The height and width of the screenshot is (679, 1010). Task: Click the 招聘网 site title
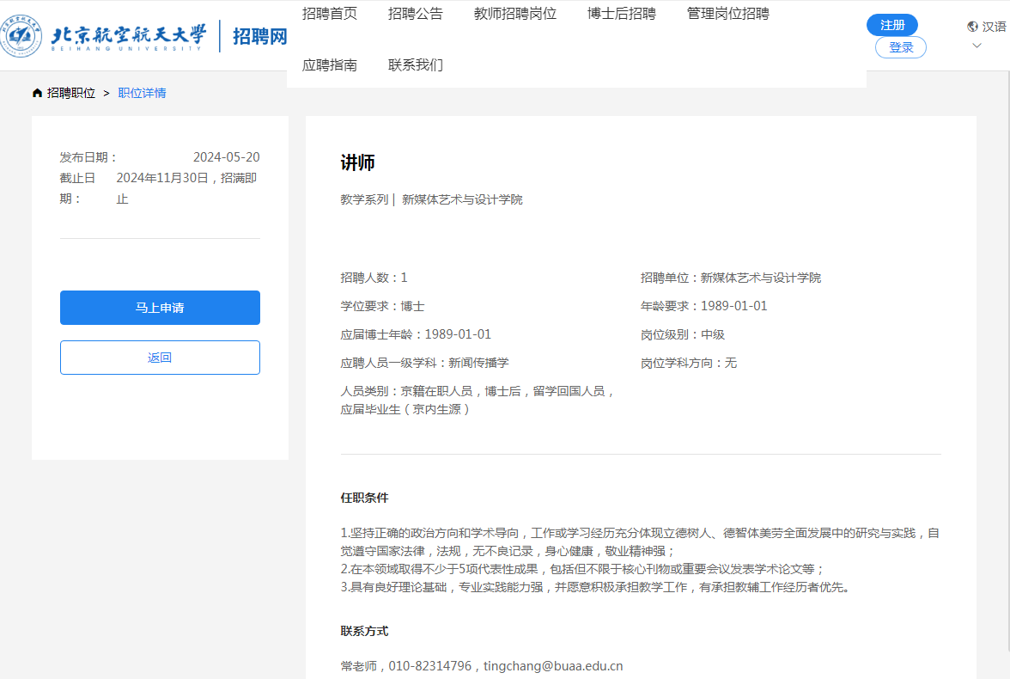tap(259, 36)
